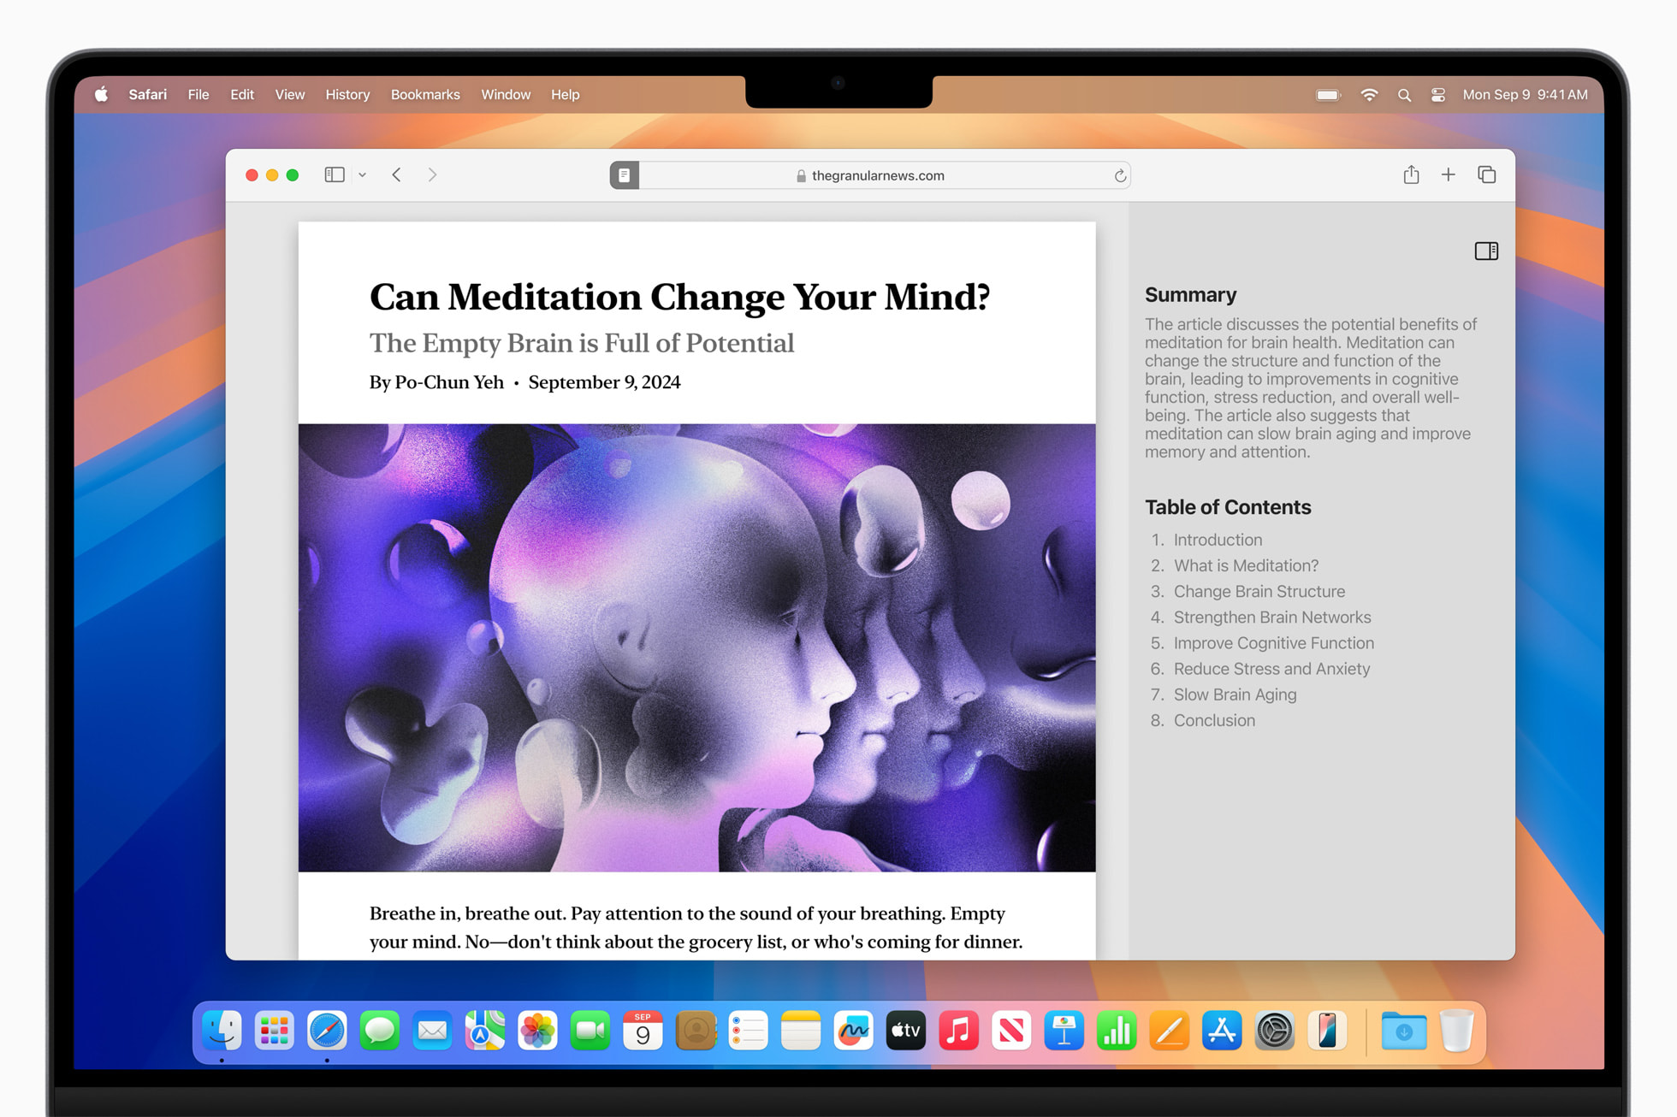This screenshot has width=1677, height=1117.
Task: Open the Edit menu
Action: point(242,94)
